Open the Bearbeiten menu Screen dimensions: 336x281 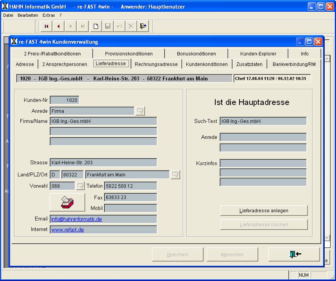point(28,15)
